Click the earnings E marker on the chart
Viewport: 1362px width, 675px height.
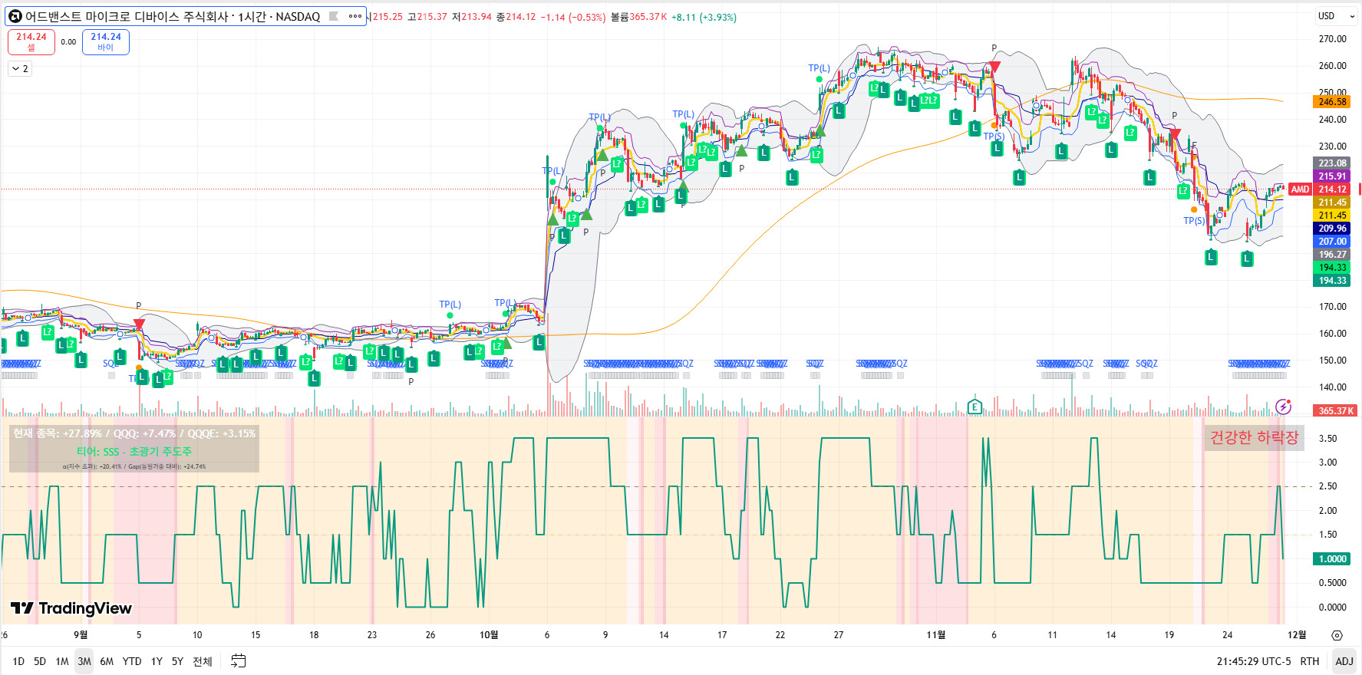[975, 407]
